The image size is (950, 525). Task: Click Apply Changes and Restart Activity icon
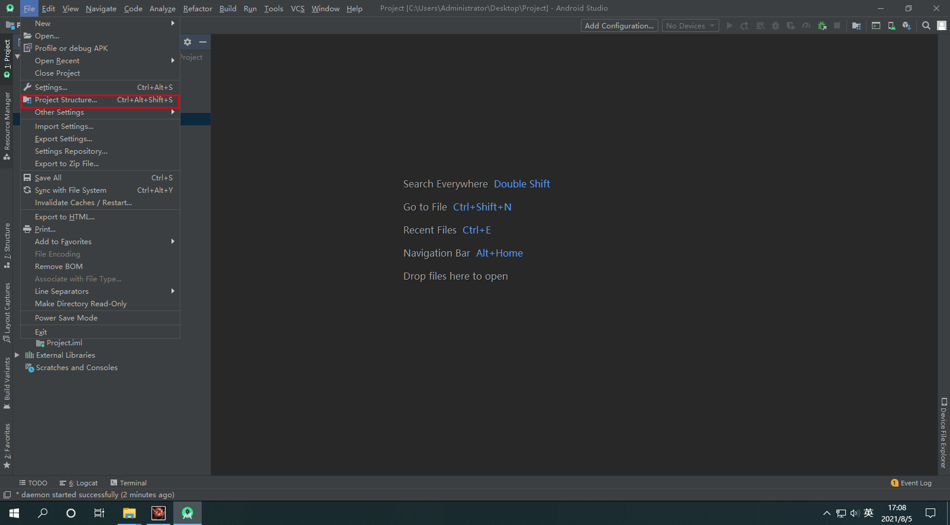coord(745,25)
